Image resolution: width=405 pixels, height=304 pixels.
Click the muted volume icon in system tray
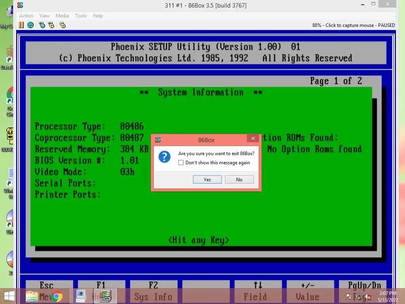pyautogui.click(x=367, y=296)
